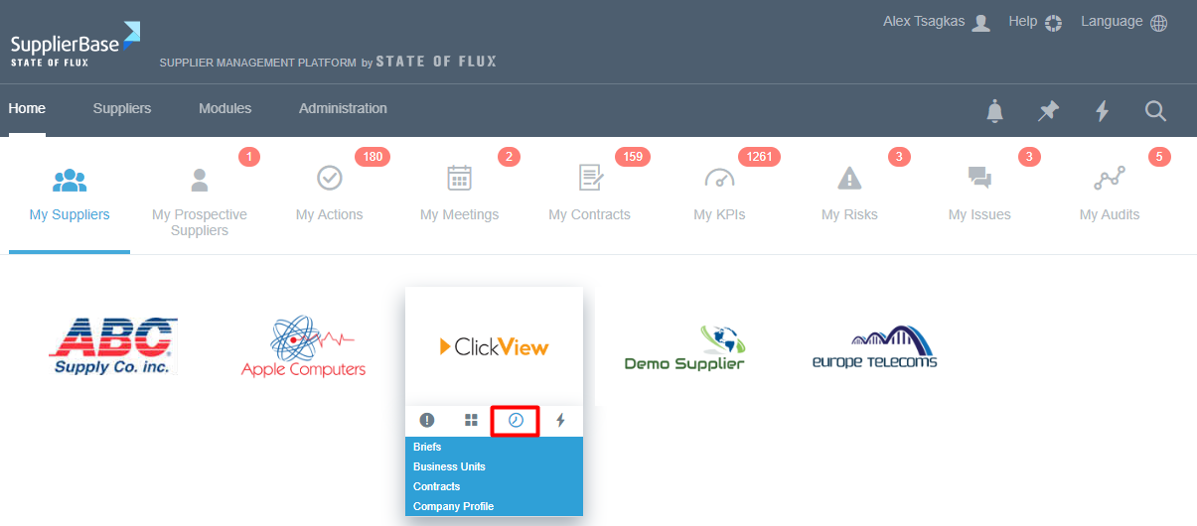Select the ABC Supply Co. supplier logo
The image size is (1197, 526).
113,346
